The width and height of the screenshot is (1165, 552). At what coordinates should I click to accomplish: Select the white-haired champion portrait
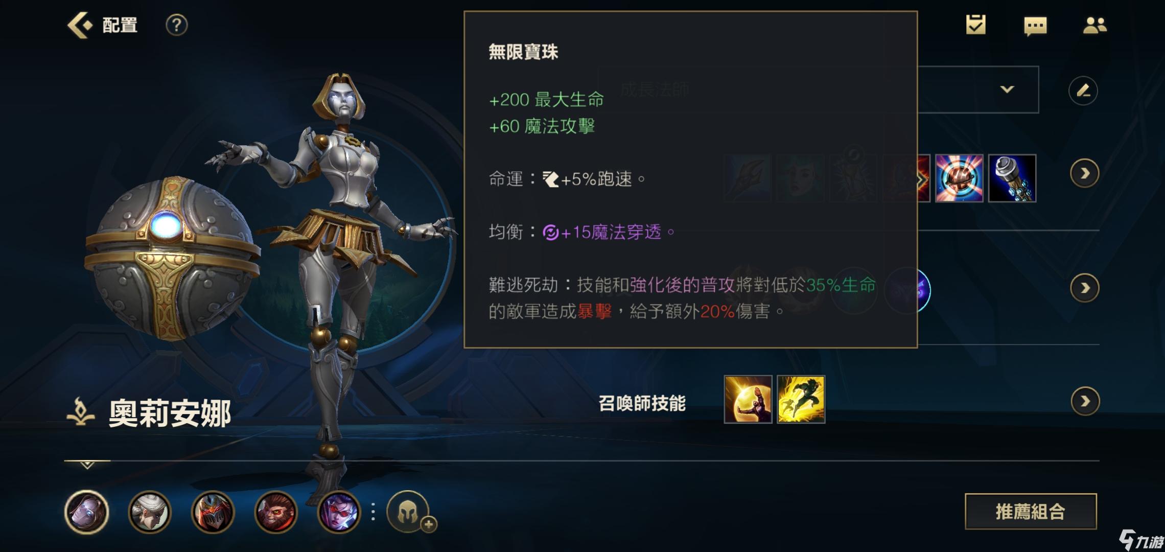click(149, 512)
